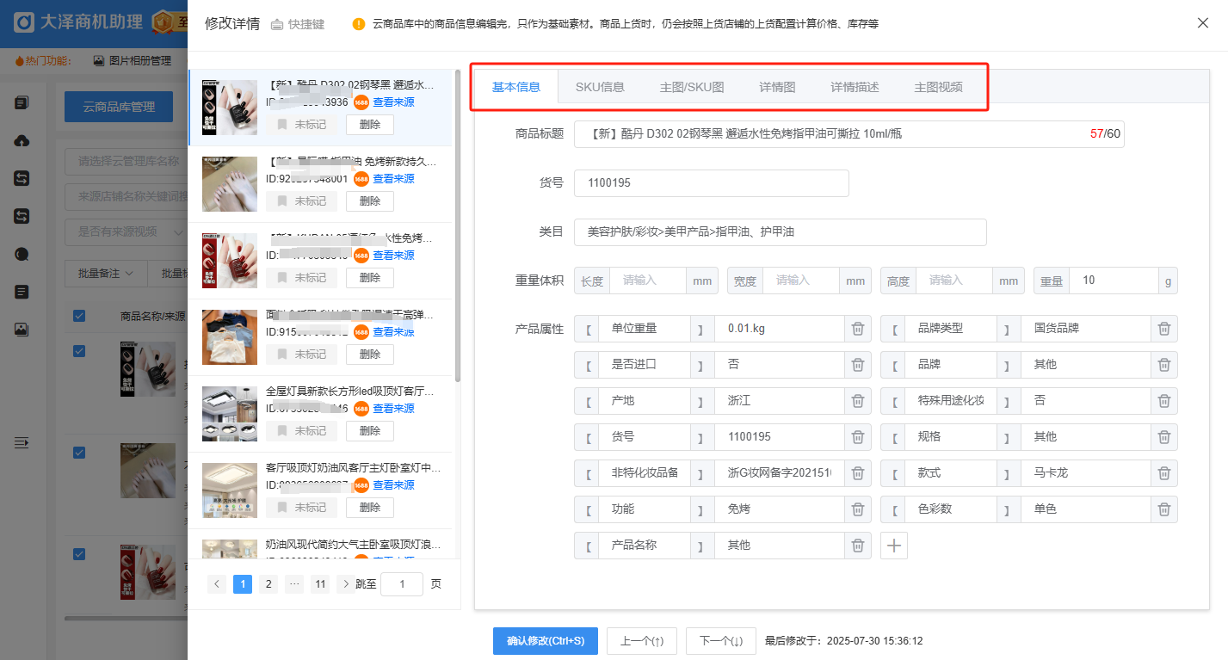Screen dimensions: 1228x660
Task: Jump to page 2 of the list
Action: click(x=268, y=584)
